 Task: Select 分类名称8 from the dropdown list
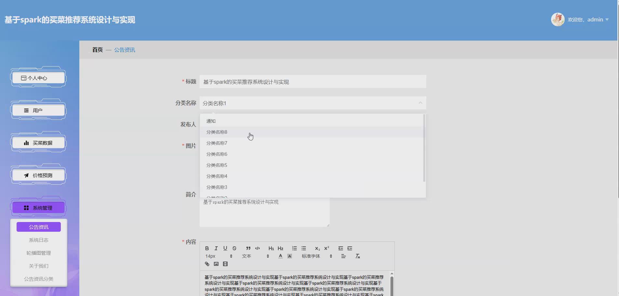click(x=216, y=132)
